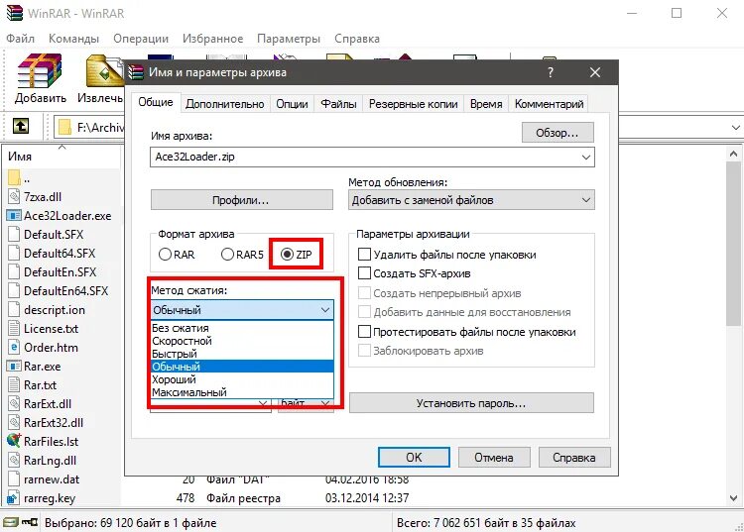Switch to the 'Резервные копии' tab
Screen dimensions: 744x532
(x=414, y=104)
